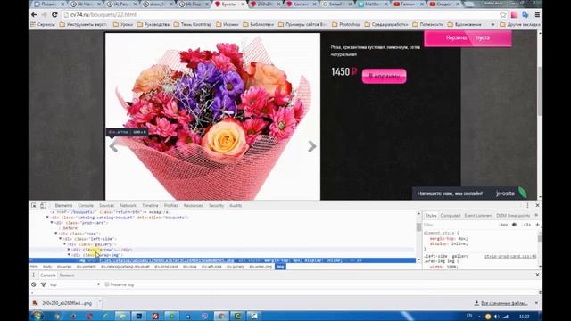Open the Photoshop bookmarks folder
Viewport: 571px width, 321px height.
346,24
